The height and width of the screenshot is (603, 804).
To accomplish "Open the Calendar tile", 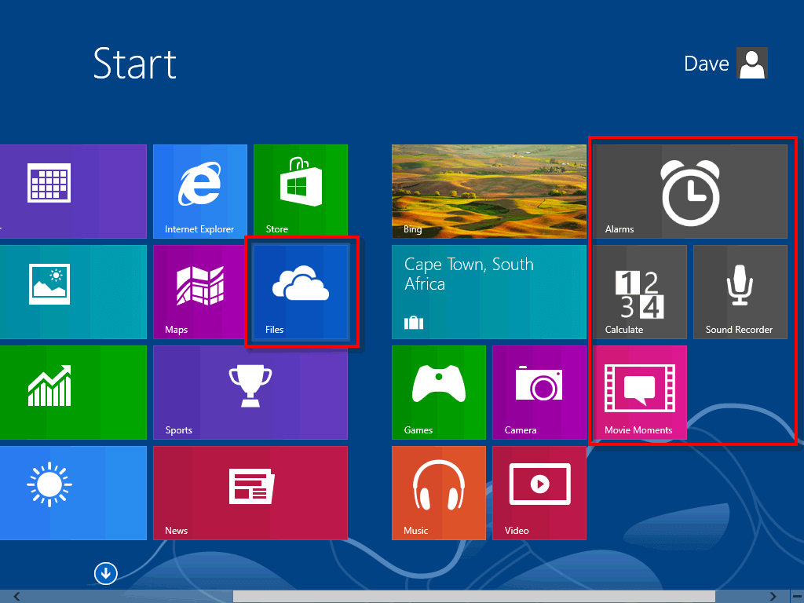I will coord(73,192).
